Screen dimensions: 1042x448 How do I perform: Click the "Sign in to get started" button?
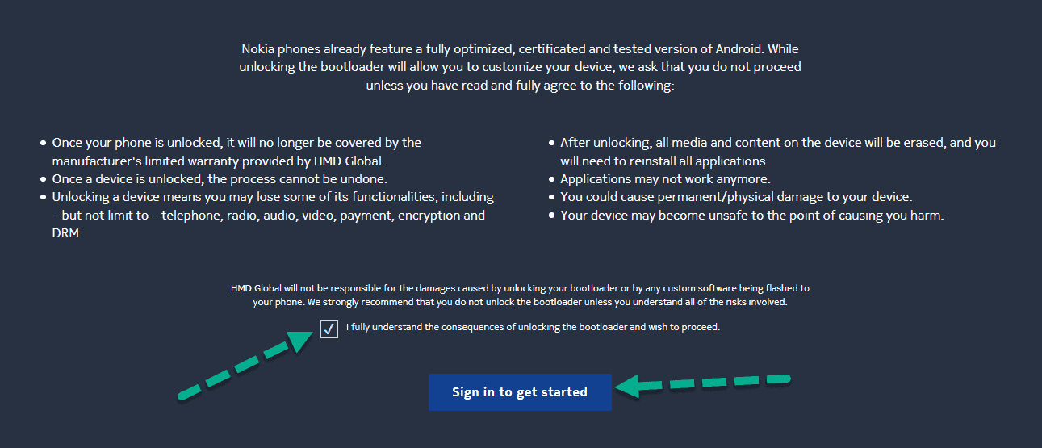point(520,392)
